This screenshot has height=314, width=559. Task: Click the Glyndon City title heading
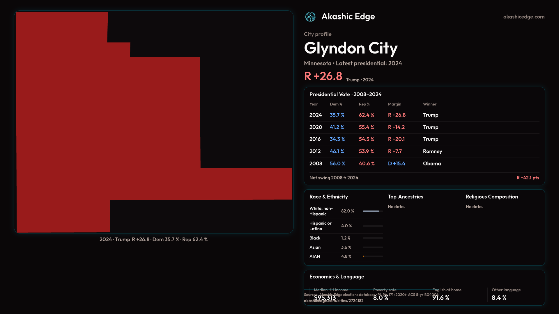tap(351, 48)
